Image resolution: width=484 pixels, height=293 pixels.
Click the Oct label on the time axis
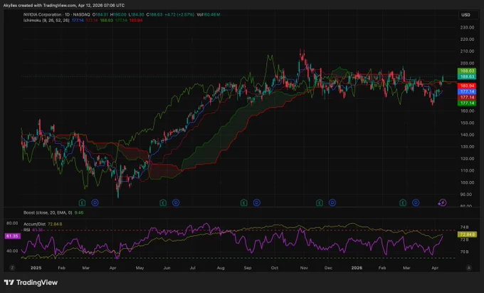pos(275,268)
